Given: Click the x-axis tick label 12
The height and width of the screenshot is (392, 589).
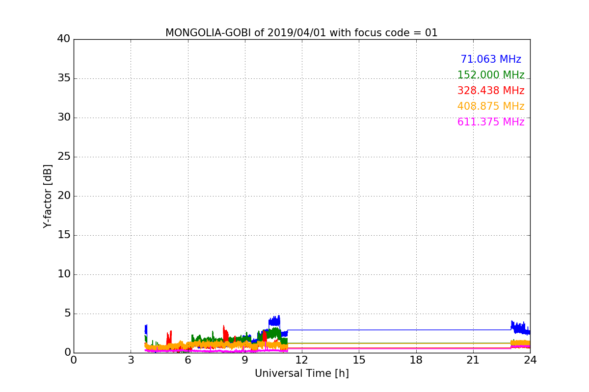Looking at the screenshot, I should point(302,361).
